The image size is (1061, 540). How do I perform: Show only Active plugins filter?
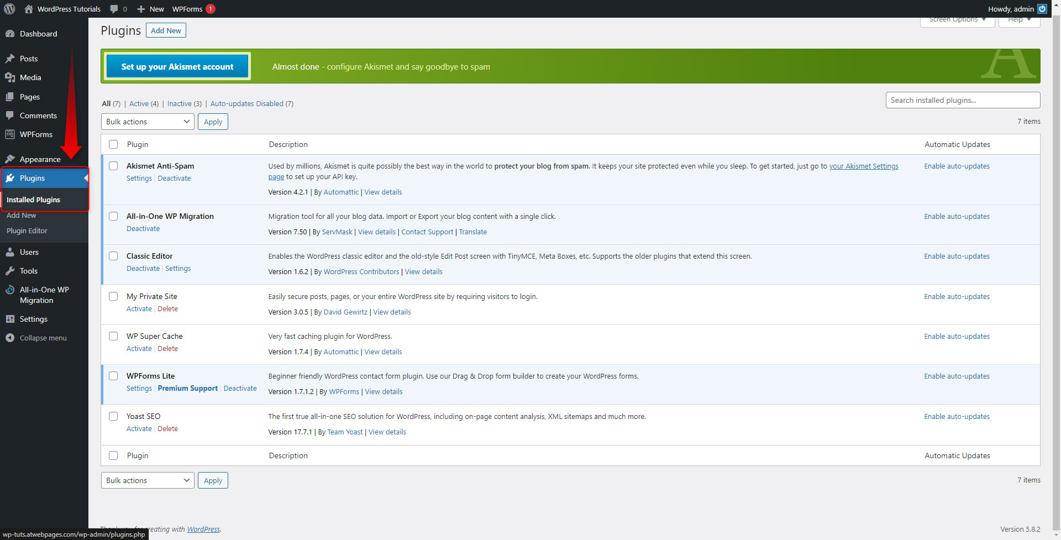pos(139,103)
